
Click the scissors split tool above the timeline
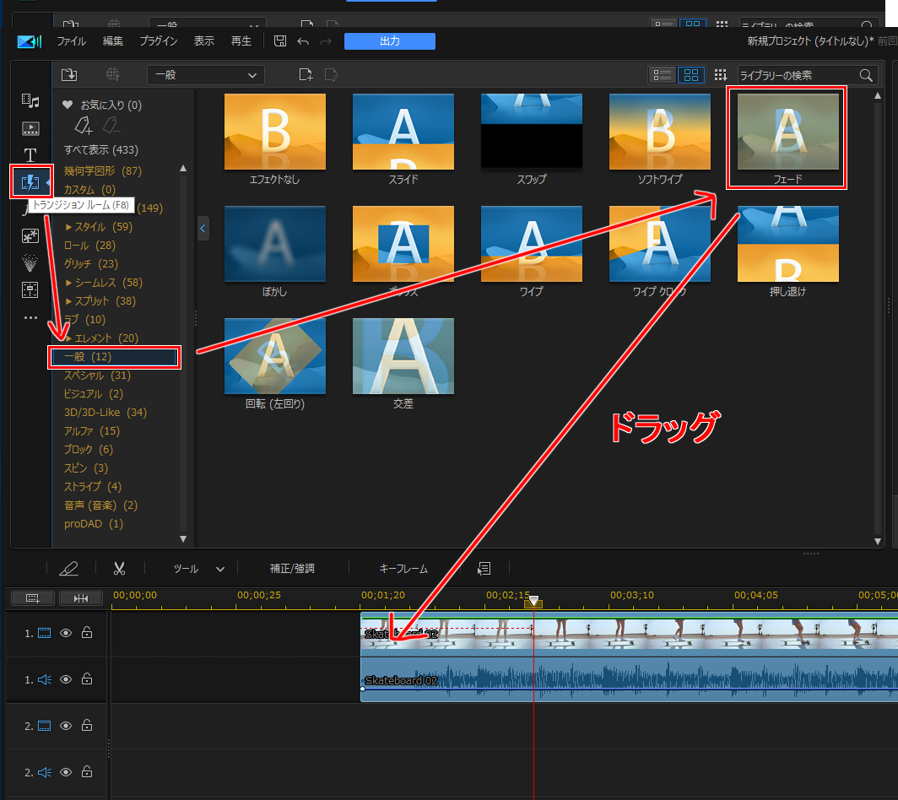tap(119, 569)
